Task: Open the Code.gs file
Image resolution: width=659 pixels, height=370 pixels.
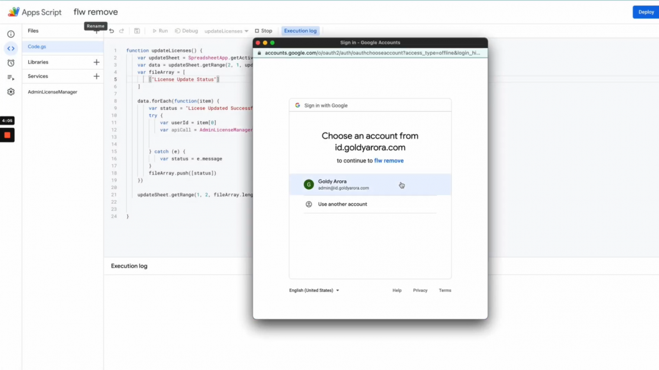Action: point(63,47)
